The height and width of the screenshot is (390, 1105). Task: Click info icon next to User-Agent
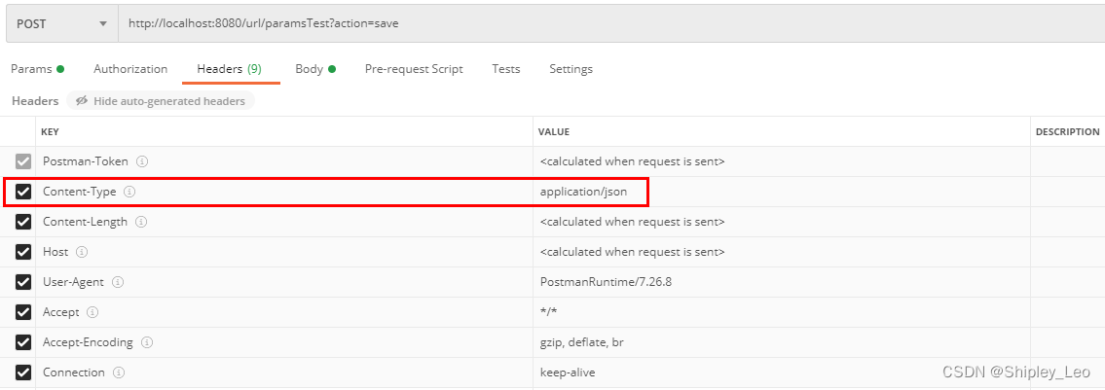(x=118, y=282)
